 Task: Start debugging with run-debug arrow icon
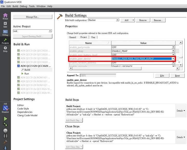click(5, 125)
